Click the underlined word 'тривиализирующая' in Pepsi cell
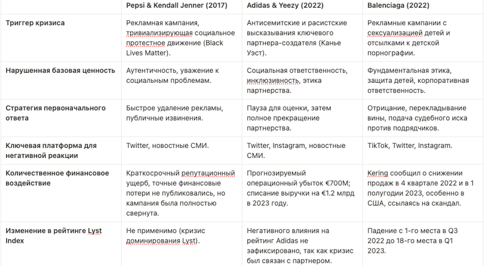485x266 pixels. 159,33
